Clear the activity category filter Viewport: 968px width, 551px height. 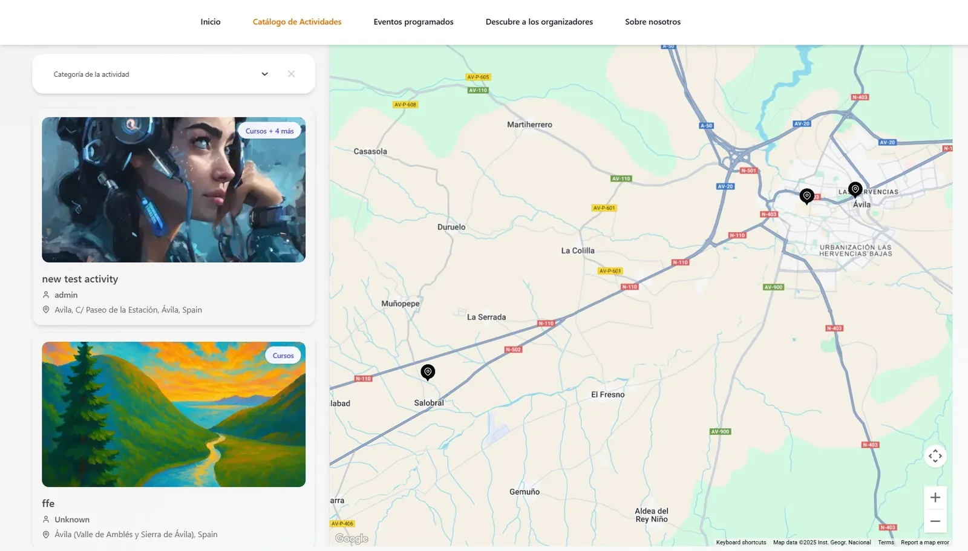point(291,74)
